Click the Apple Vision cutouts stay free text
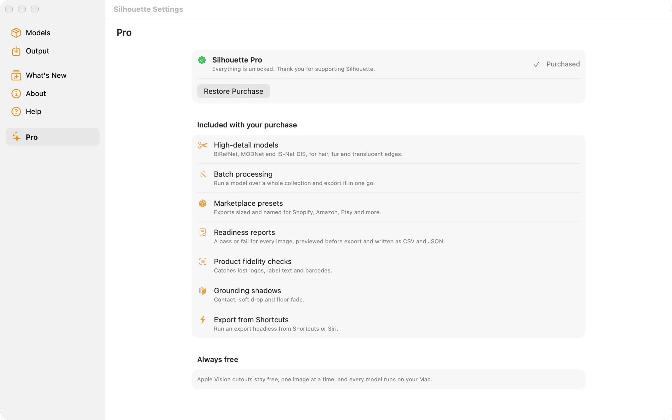The height and width of the screenshot is (420, 672). (314, 379)
